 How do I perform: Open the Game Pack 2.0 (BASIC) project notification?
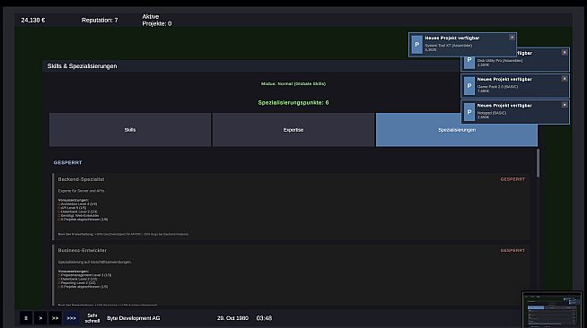click(x=515, y=86)
